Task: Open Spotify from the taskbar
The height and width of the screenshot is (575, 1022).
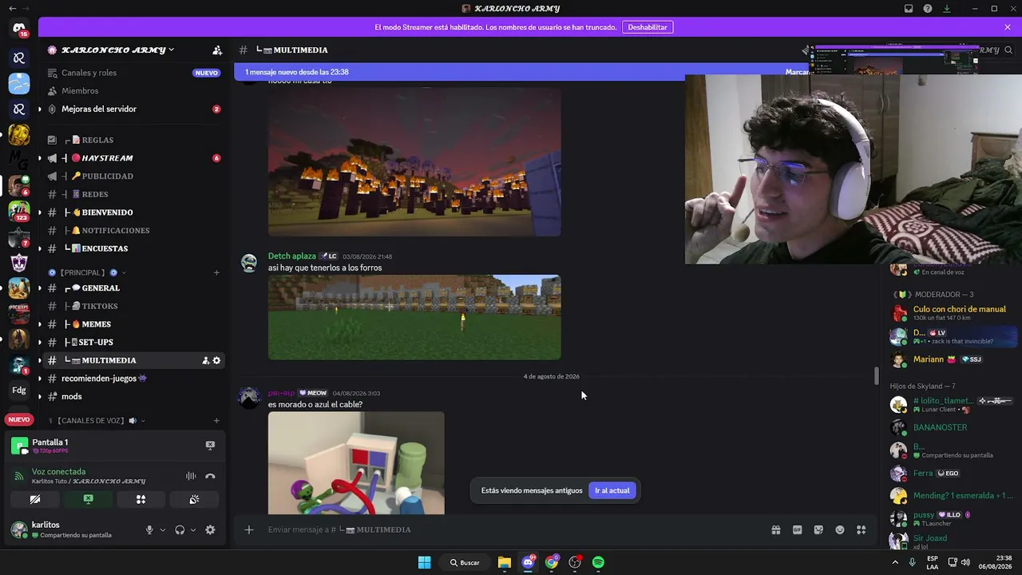Action: (598, 562)
